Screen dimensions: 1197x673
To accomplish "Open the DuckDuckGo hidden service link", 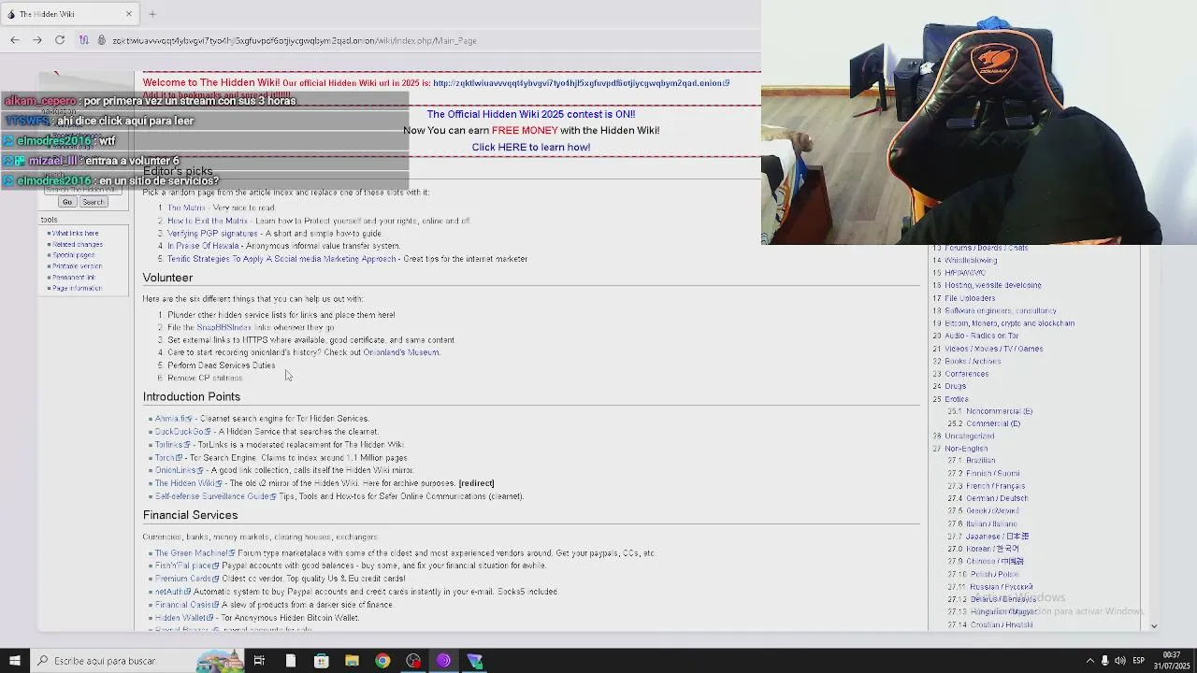I will point(182,432).
